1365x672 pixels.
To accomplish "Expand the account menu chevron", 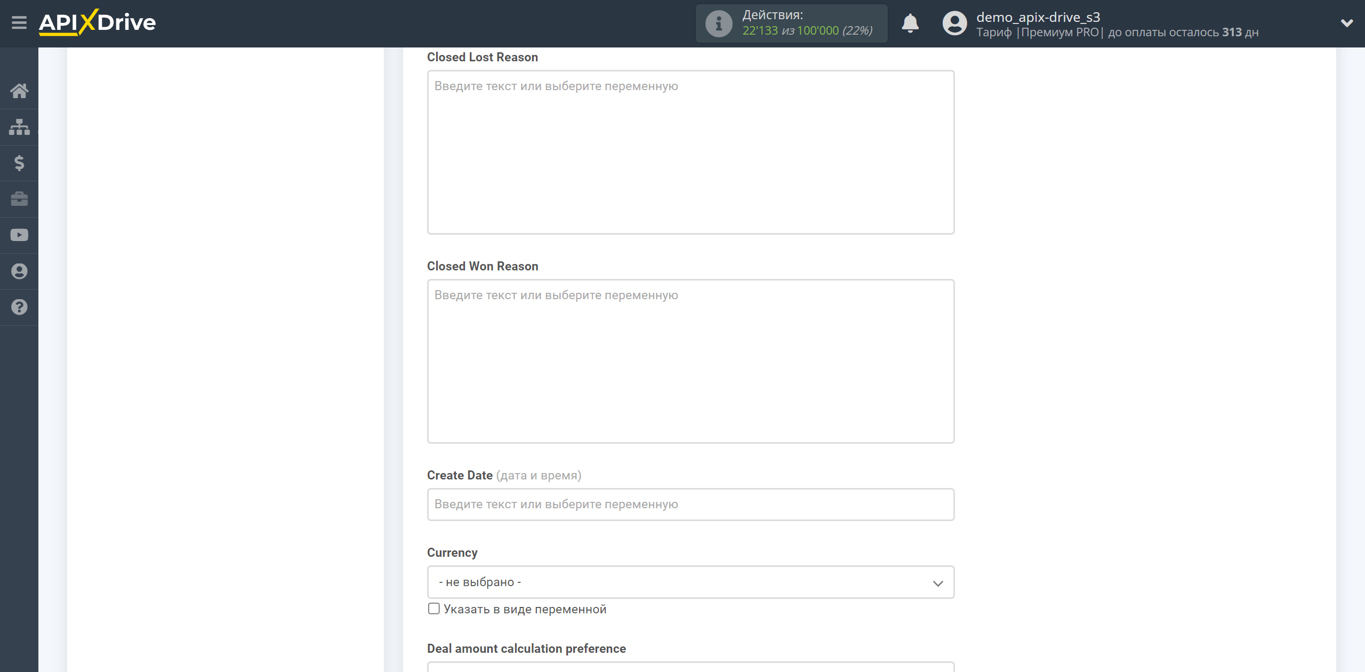I will click(1347, 23).
